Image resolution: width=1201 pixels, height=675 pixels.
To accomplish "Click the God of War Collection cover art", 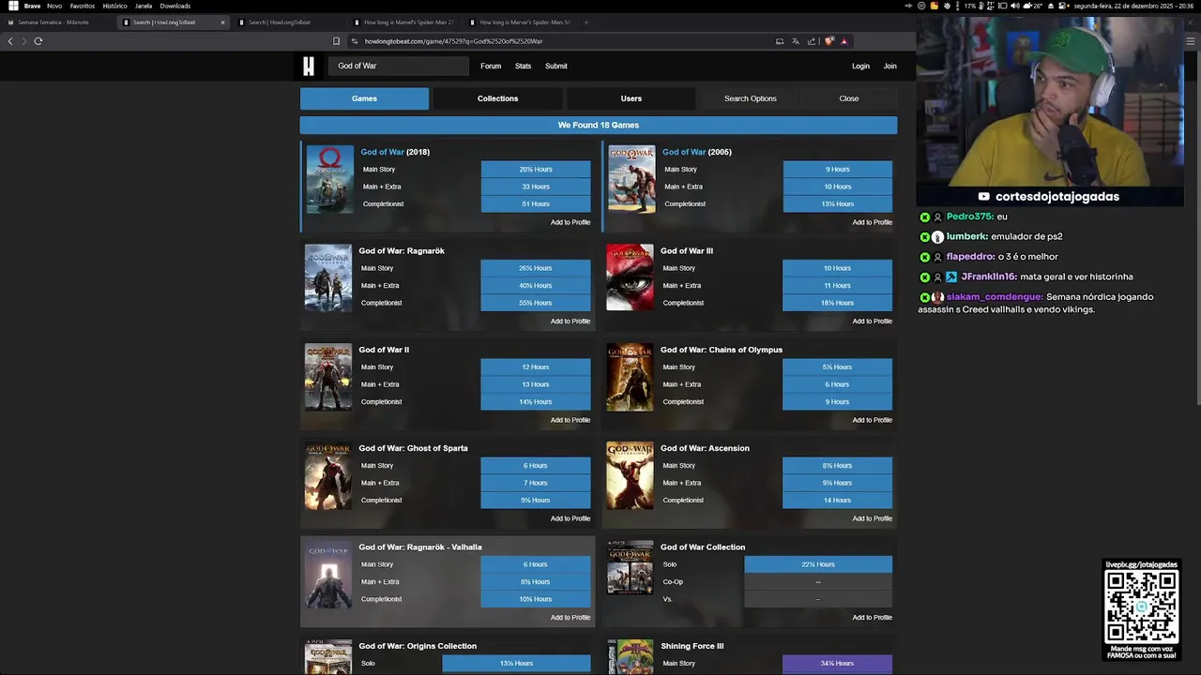I will 630,568.
